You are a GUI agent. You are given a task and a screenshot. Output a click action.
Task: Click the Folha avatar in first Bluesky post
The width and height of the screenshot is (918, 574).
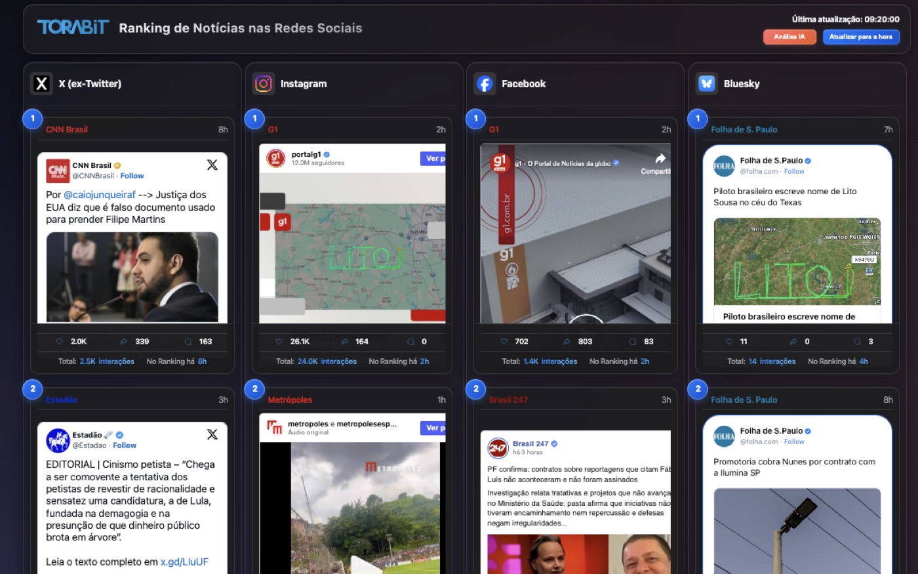[724, 166]
